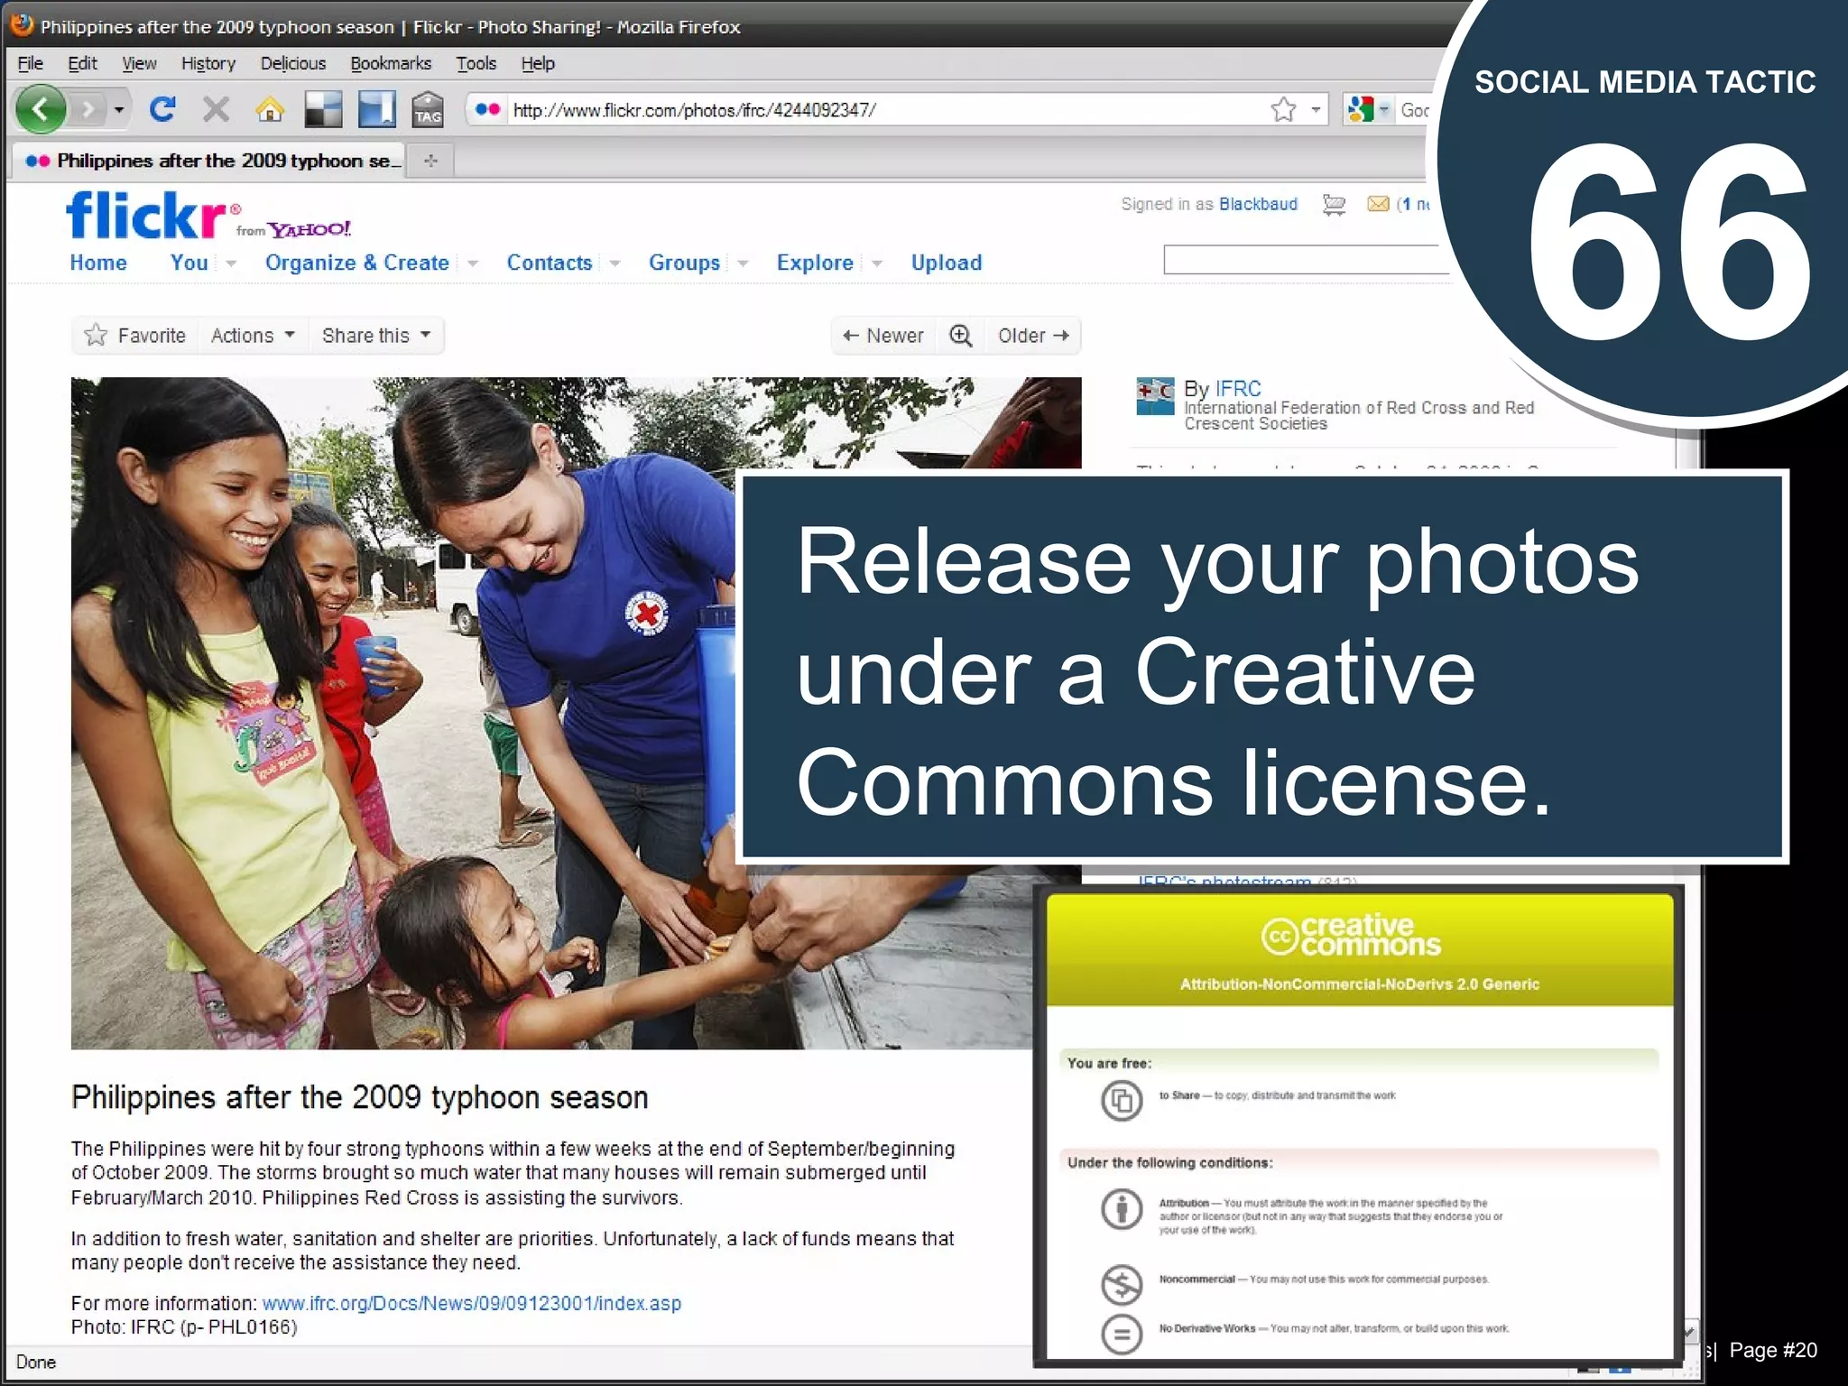The height and width of the screenshot is (1386, 1848).
Task: Open the Flickr mail envelope icon
Action: (1378, 204)
